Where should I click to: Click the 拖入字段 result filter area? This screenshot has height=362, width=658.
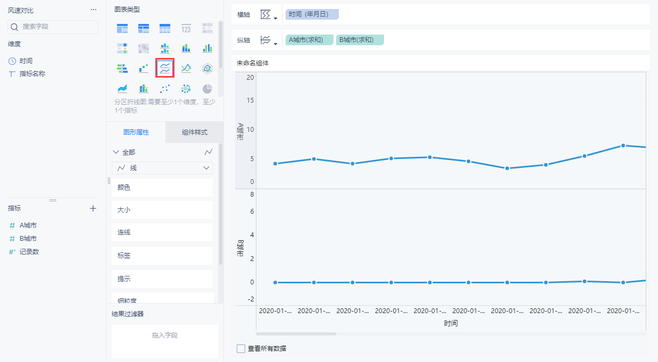165,341
